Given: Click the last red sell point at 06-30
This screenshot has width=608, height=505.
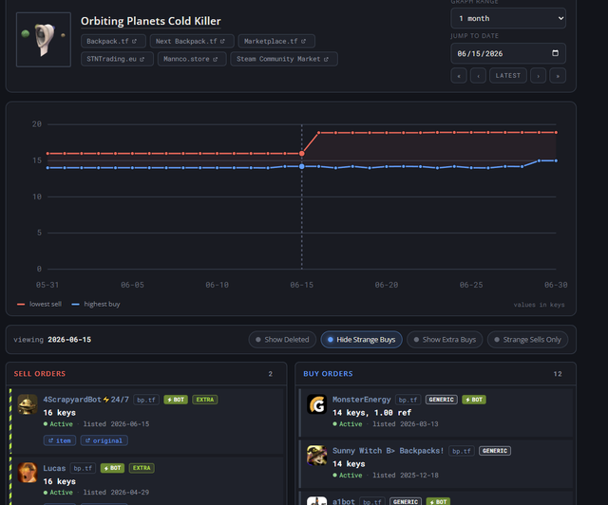Looking at the screenshot, I should (x=556, y=133).
